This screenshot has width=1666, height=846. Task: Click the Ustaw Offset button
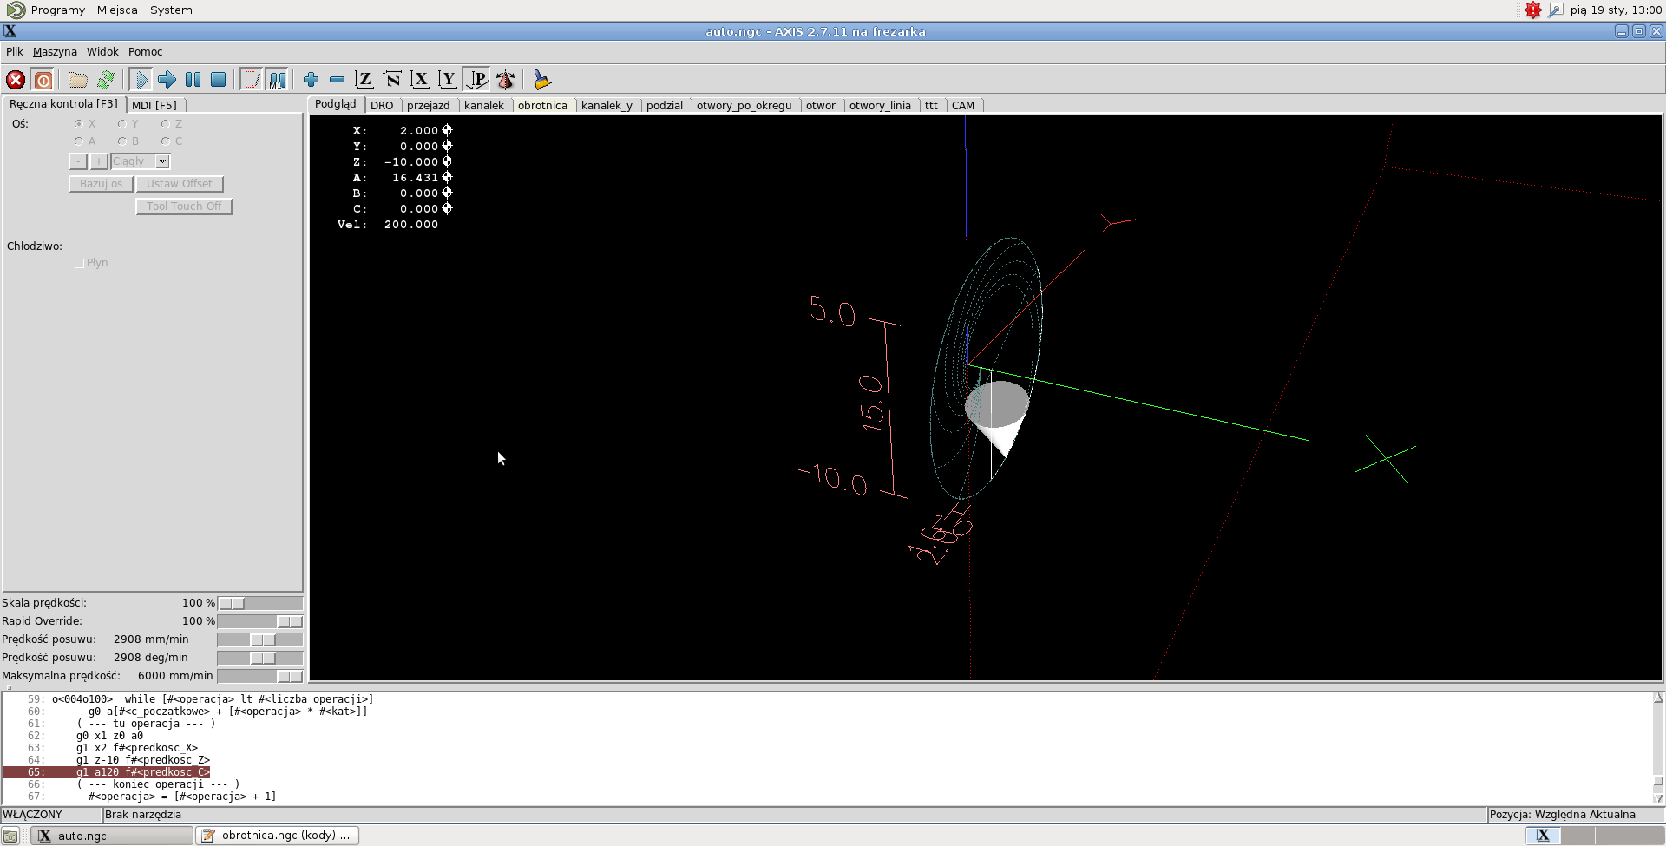[x=180, y=184]
